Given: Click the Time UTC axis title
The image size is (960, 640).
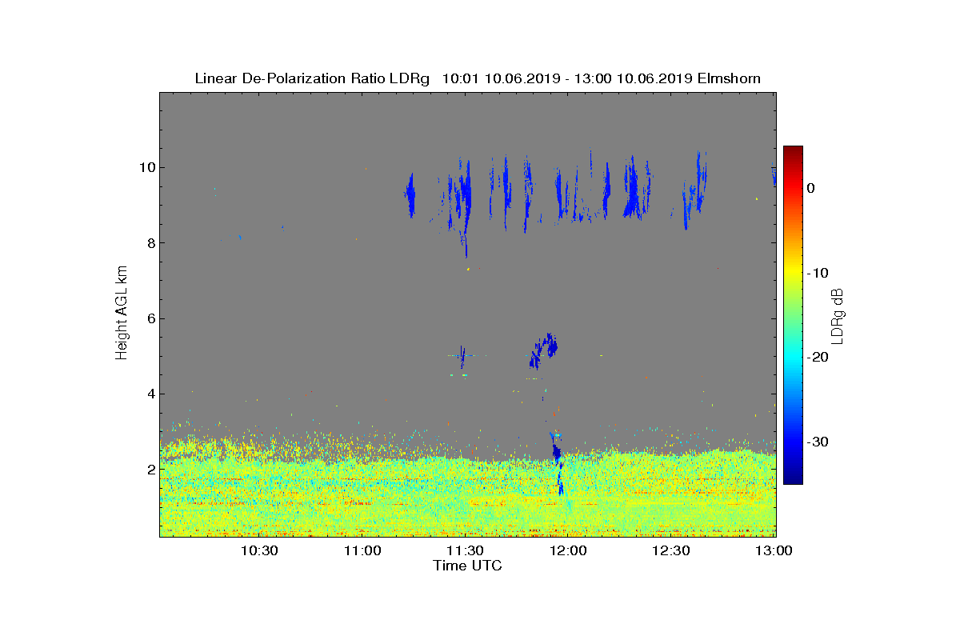Looking at the screenshot, I should (467, 566).
